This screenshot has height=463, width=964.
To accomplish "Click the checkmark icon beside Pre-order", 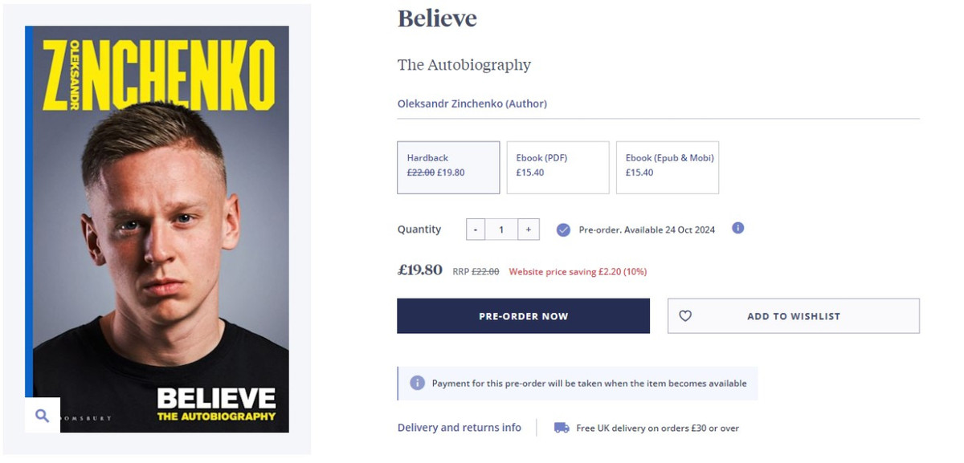I will coord(563,229).
